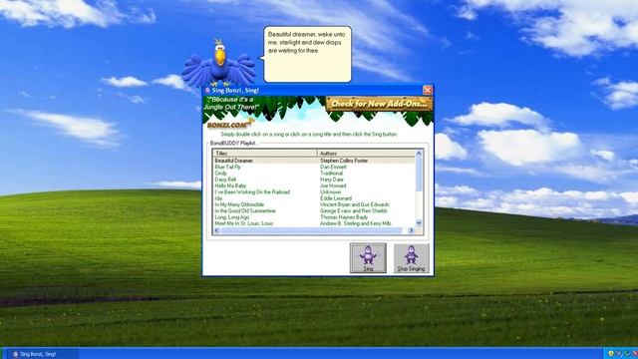The image size is (638, 359).
Task: Click the playlist scroll down arrow
Action: coord(419,223)
